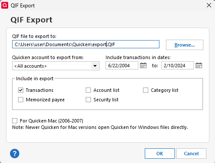This screenshot has width=215, height=163.
Task: Click the Quicken logo in title bar
Action: point(5,5)
